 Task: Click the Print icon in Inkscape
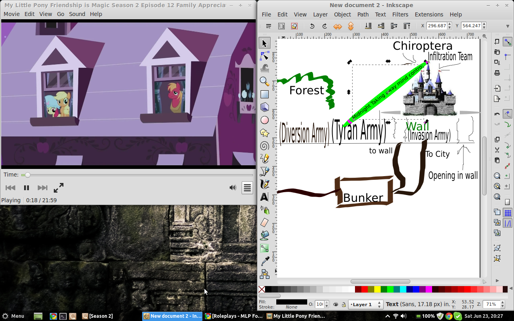(x=497, y=73)
